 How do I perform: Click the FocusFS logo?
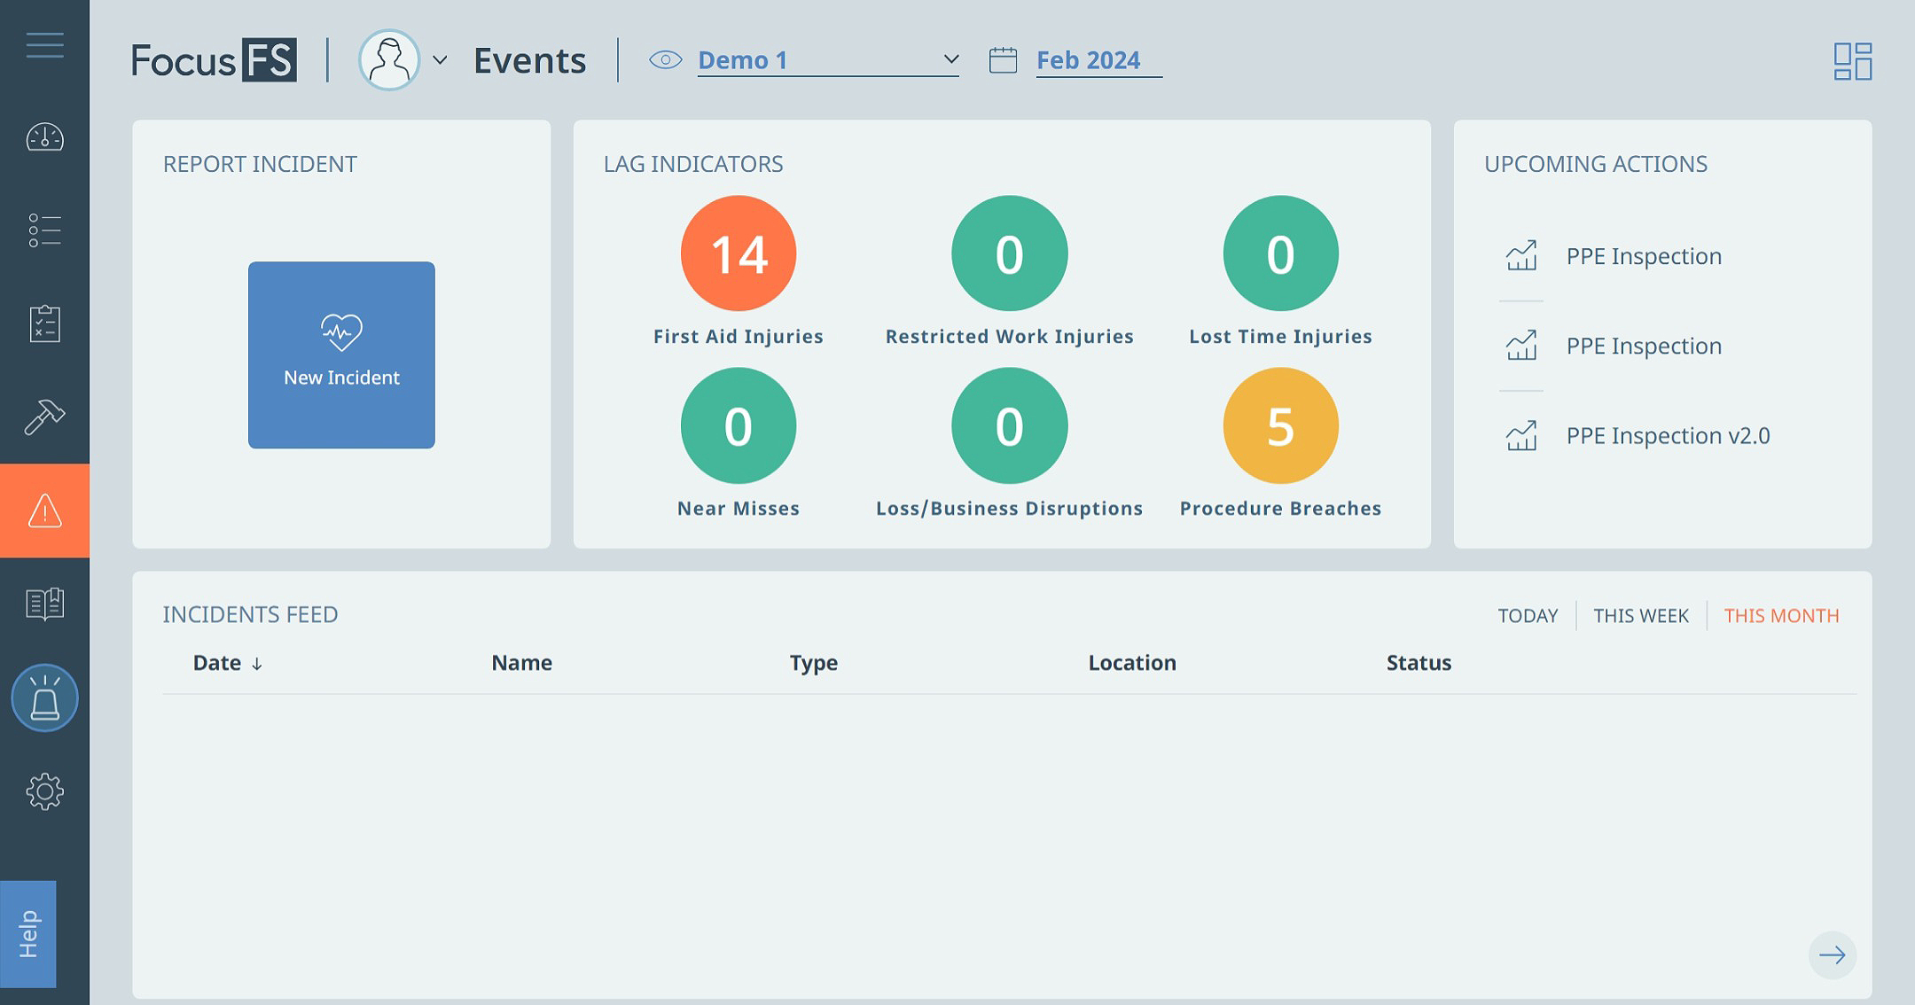[x=214, y=60]
